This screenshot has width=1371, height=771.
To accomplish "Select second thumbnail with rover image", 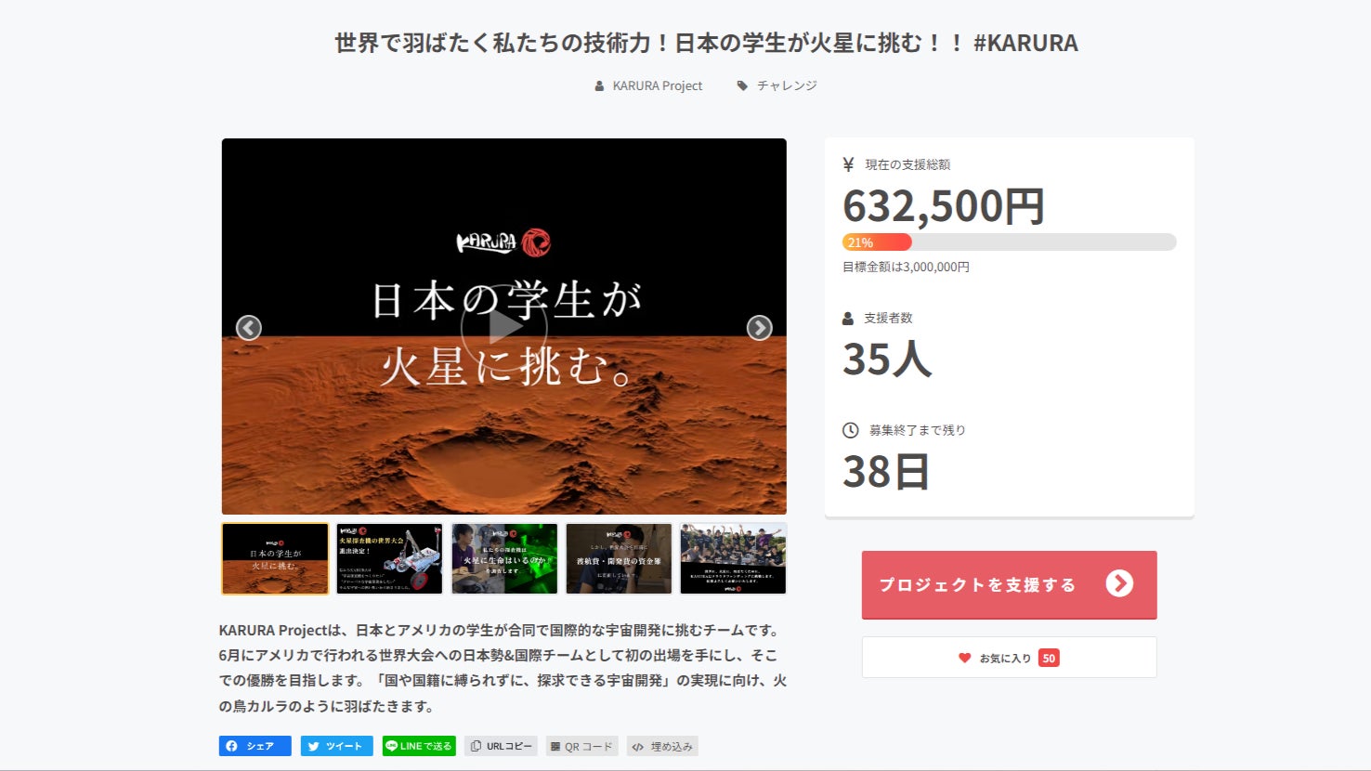I will pyautogui.click(x=390, y=558).
